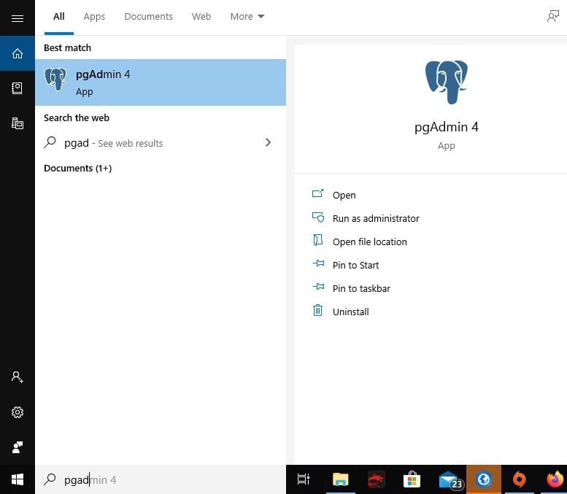Image resolution: width=567 pixels, height=494 pixels.
Task: Expand the Documents (1+) section
Action: (78, 168)
